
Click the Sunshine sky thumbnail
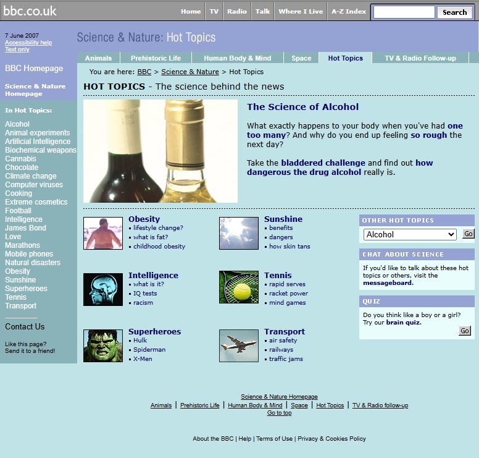coord(239,234)
